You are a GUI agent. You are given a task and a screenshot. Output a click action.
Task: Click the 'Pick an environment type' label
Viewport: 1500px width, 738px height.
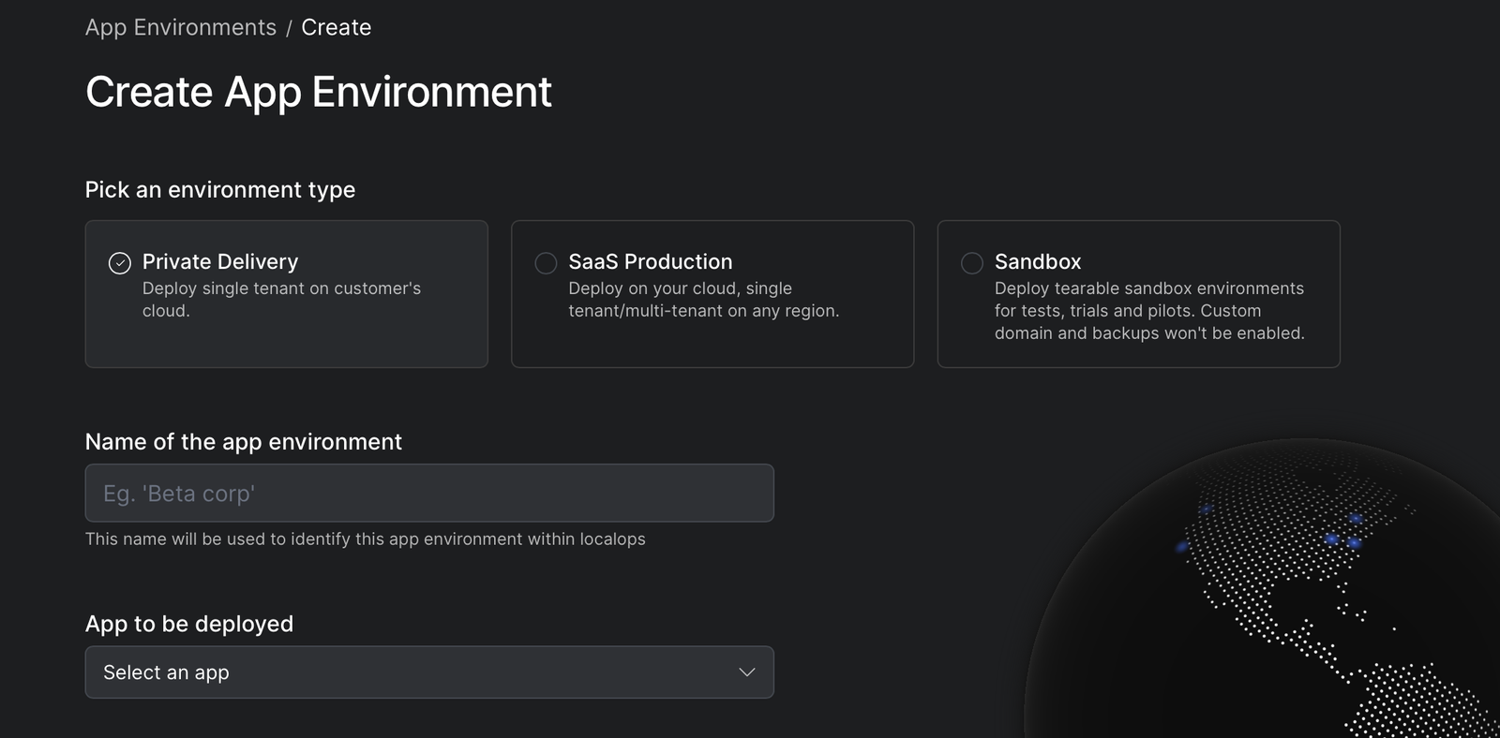pyautogui.click(x=219, y=190)
